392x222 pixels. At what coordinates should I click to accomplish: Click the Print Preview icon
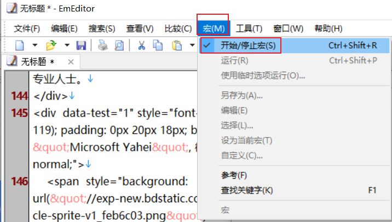click(118, 45)
